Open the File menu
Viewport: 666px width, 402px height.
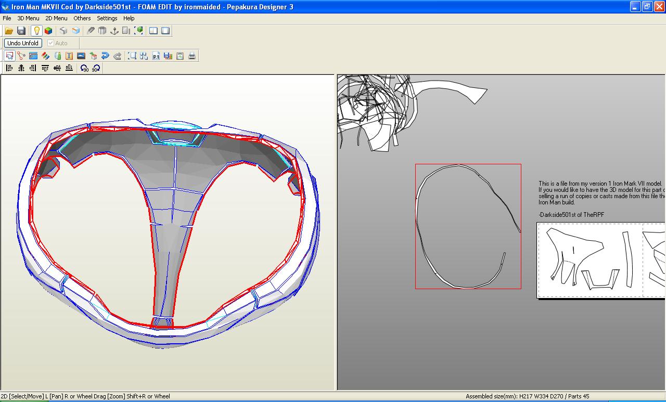[7, 18]
